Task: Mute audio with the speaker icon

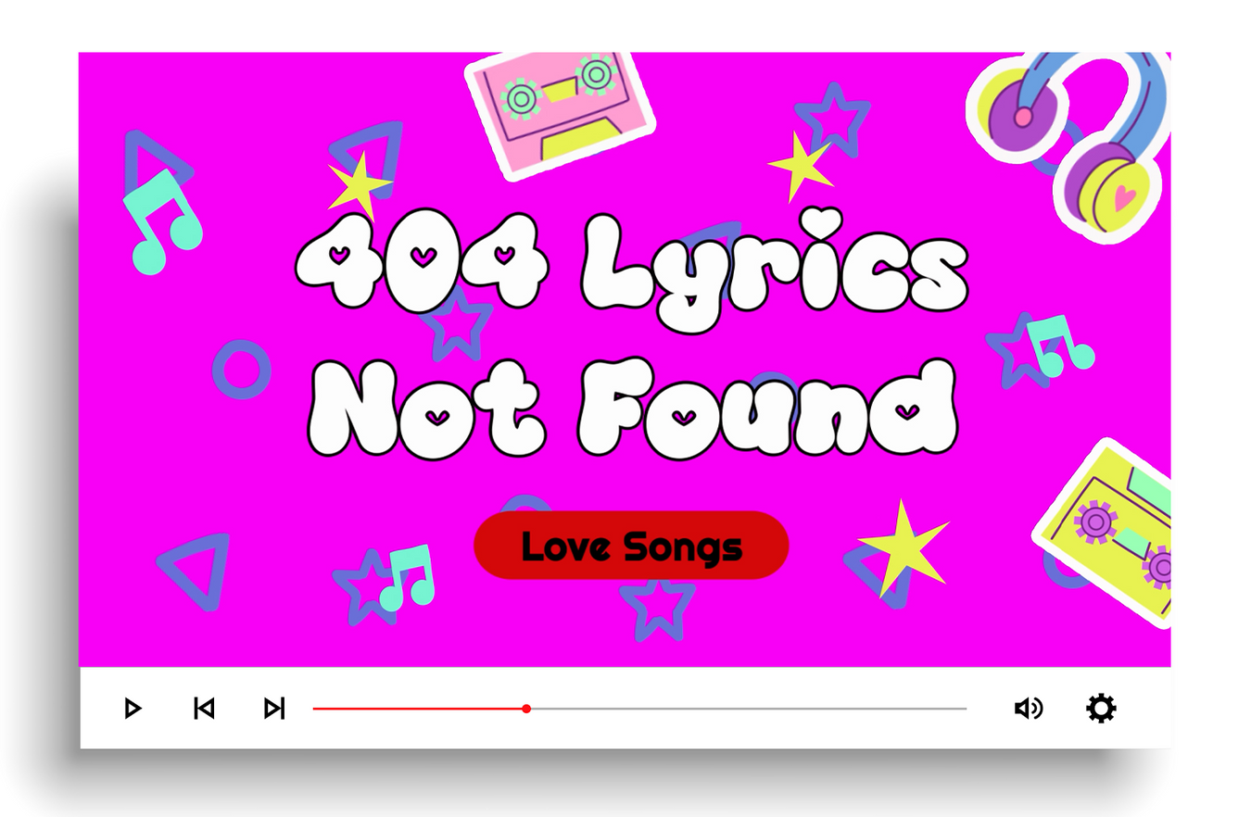Action: (1029, 709)
